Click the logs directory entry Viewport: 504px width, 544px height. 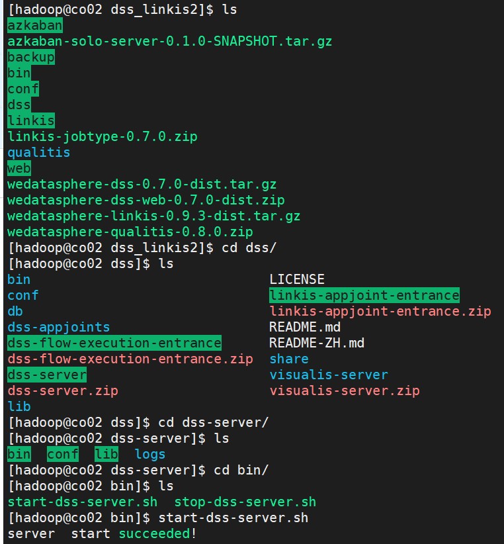point(149,455)
